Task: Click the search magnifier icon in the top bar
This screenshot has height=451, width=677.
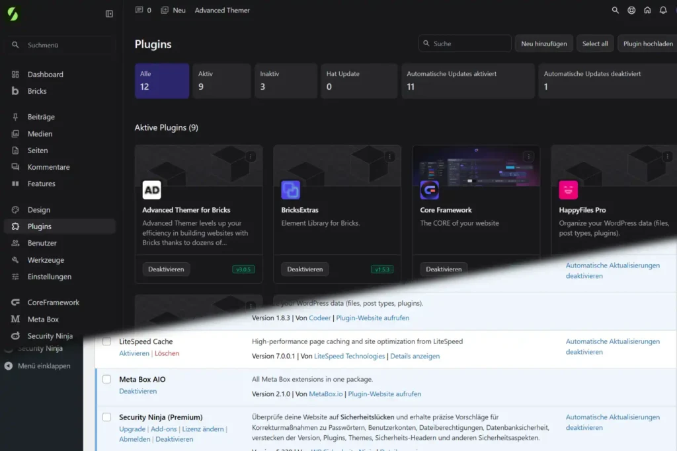Action: point(616,11)
